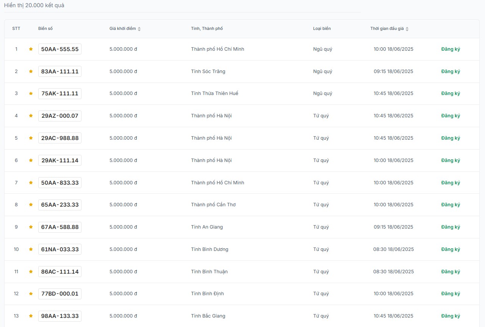The image size is (485, 327).
Task: Star the plate 29AK-111.14
Action: pos(31,160)
